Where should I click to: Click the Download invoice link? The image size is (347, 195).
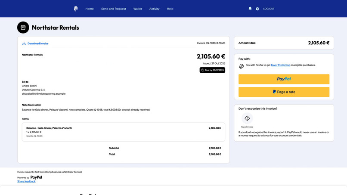(x=38, y=43)
